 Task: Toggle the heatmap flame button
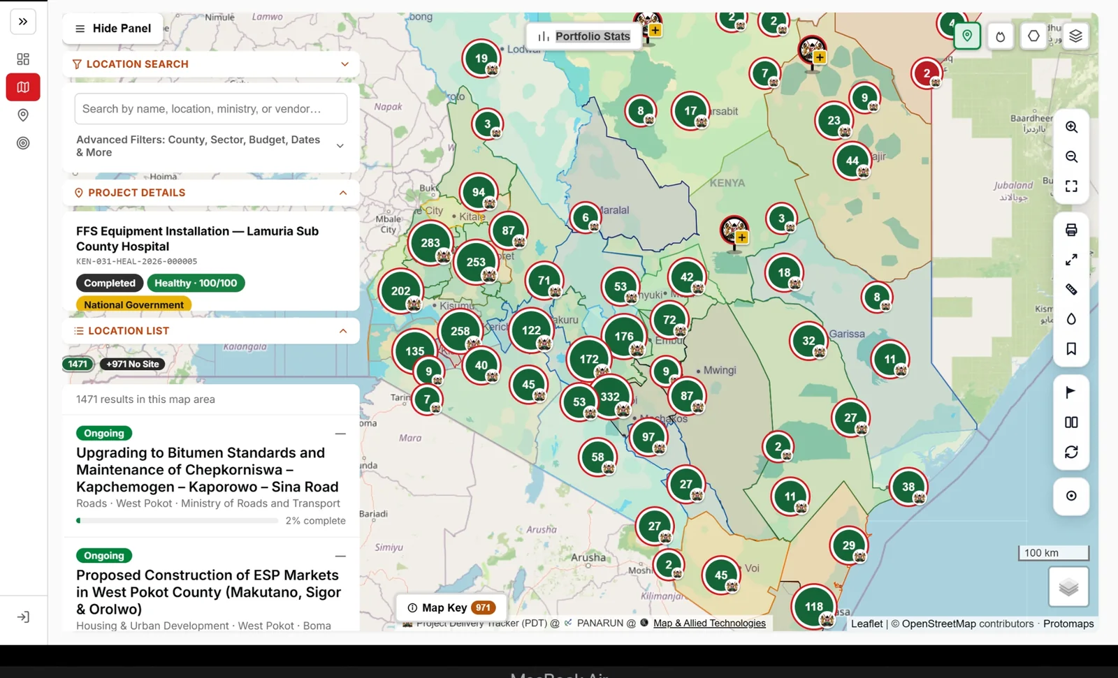click(1001, 36)
